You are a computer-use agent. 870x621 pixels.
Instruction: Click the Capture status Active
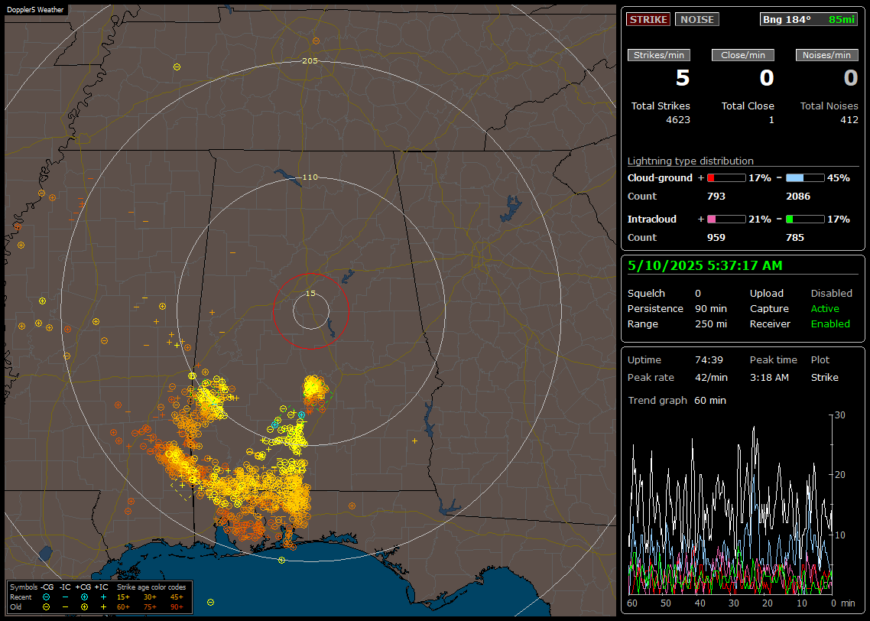pos(825,308)
